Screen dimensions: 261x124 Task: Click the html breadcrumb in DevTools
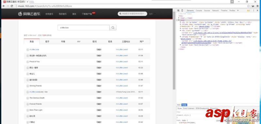(x=179, y=105)
